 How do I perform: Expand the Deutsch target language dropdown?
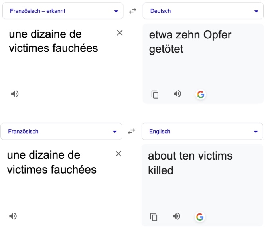[x=203, y=11]
